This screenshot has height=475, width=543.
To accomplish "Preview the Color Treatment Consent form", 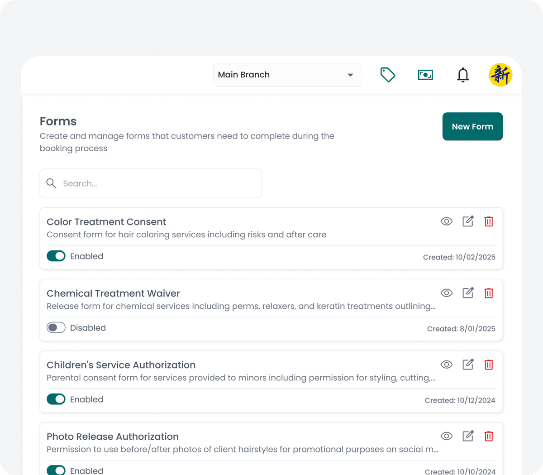I will (x=446, y=221).
